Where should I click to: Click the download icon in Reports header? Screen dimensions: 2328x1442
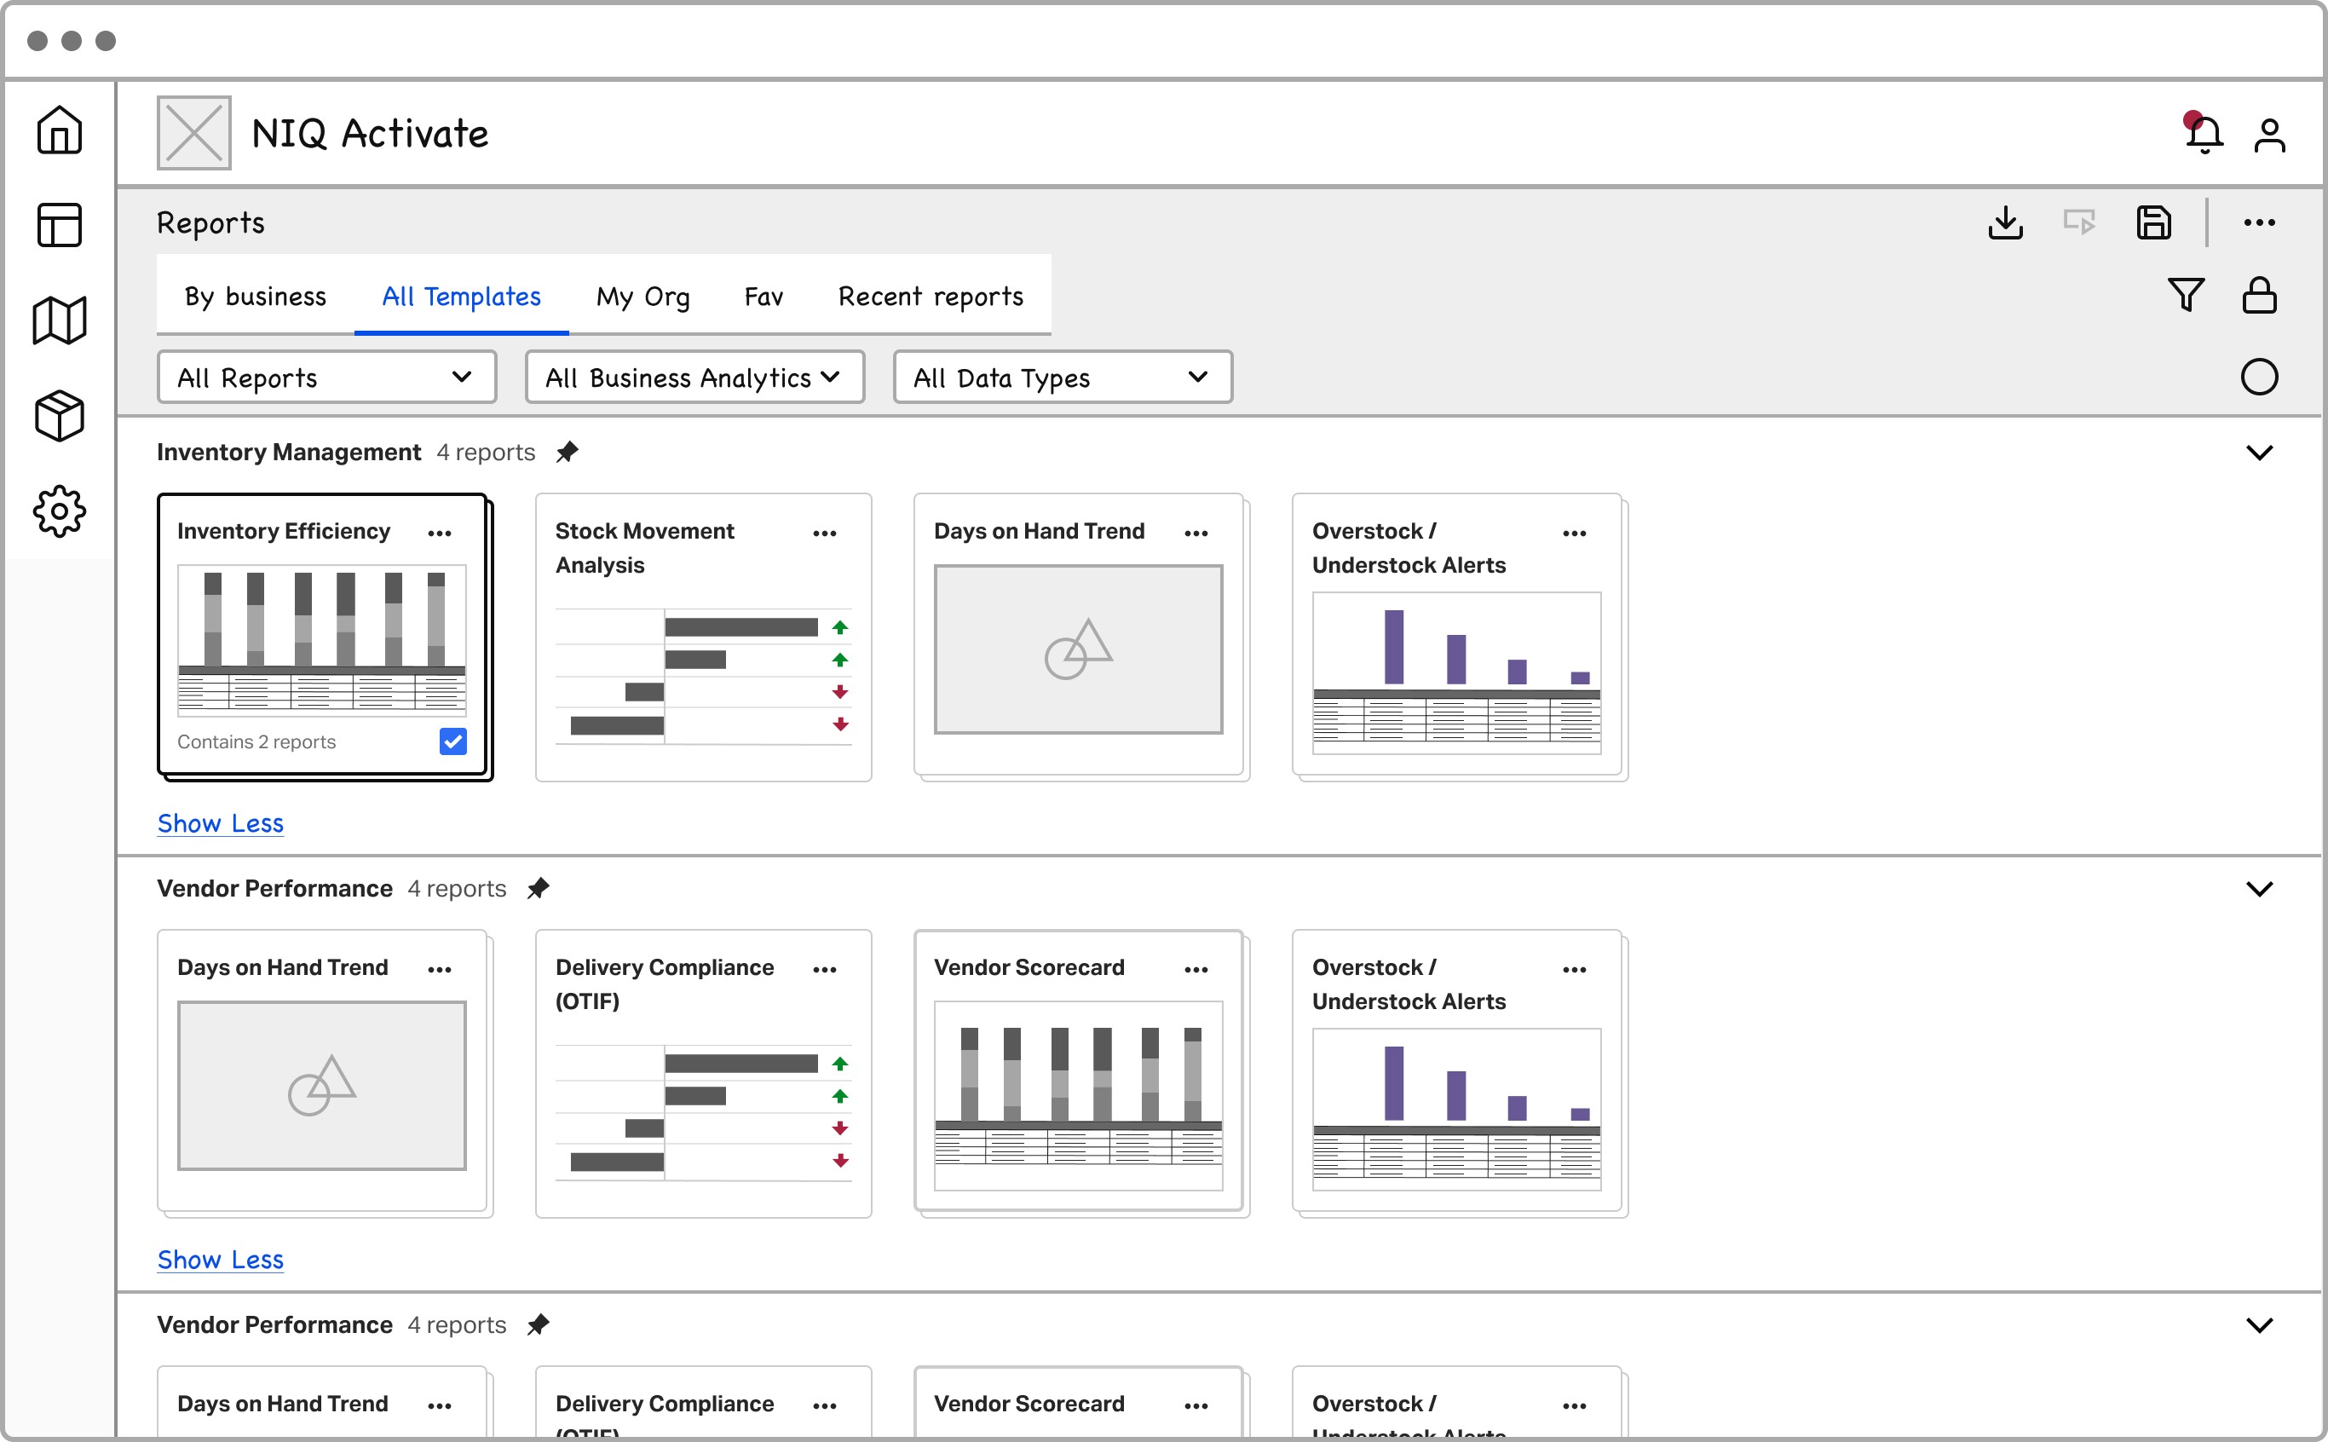2005,223
